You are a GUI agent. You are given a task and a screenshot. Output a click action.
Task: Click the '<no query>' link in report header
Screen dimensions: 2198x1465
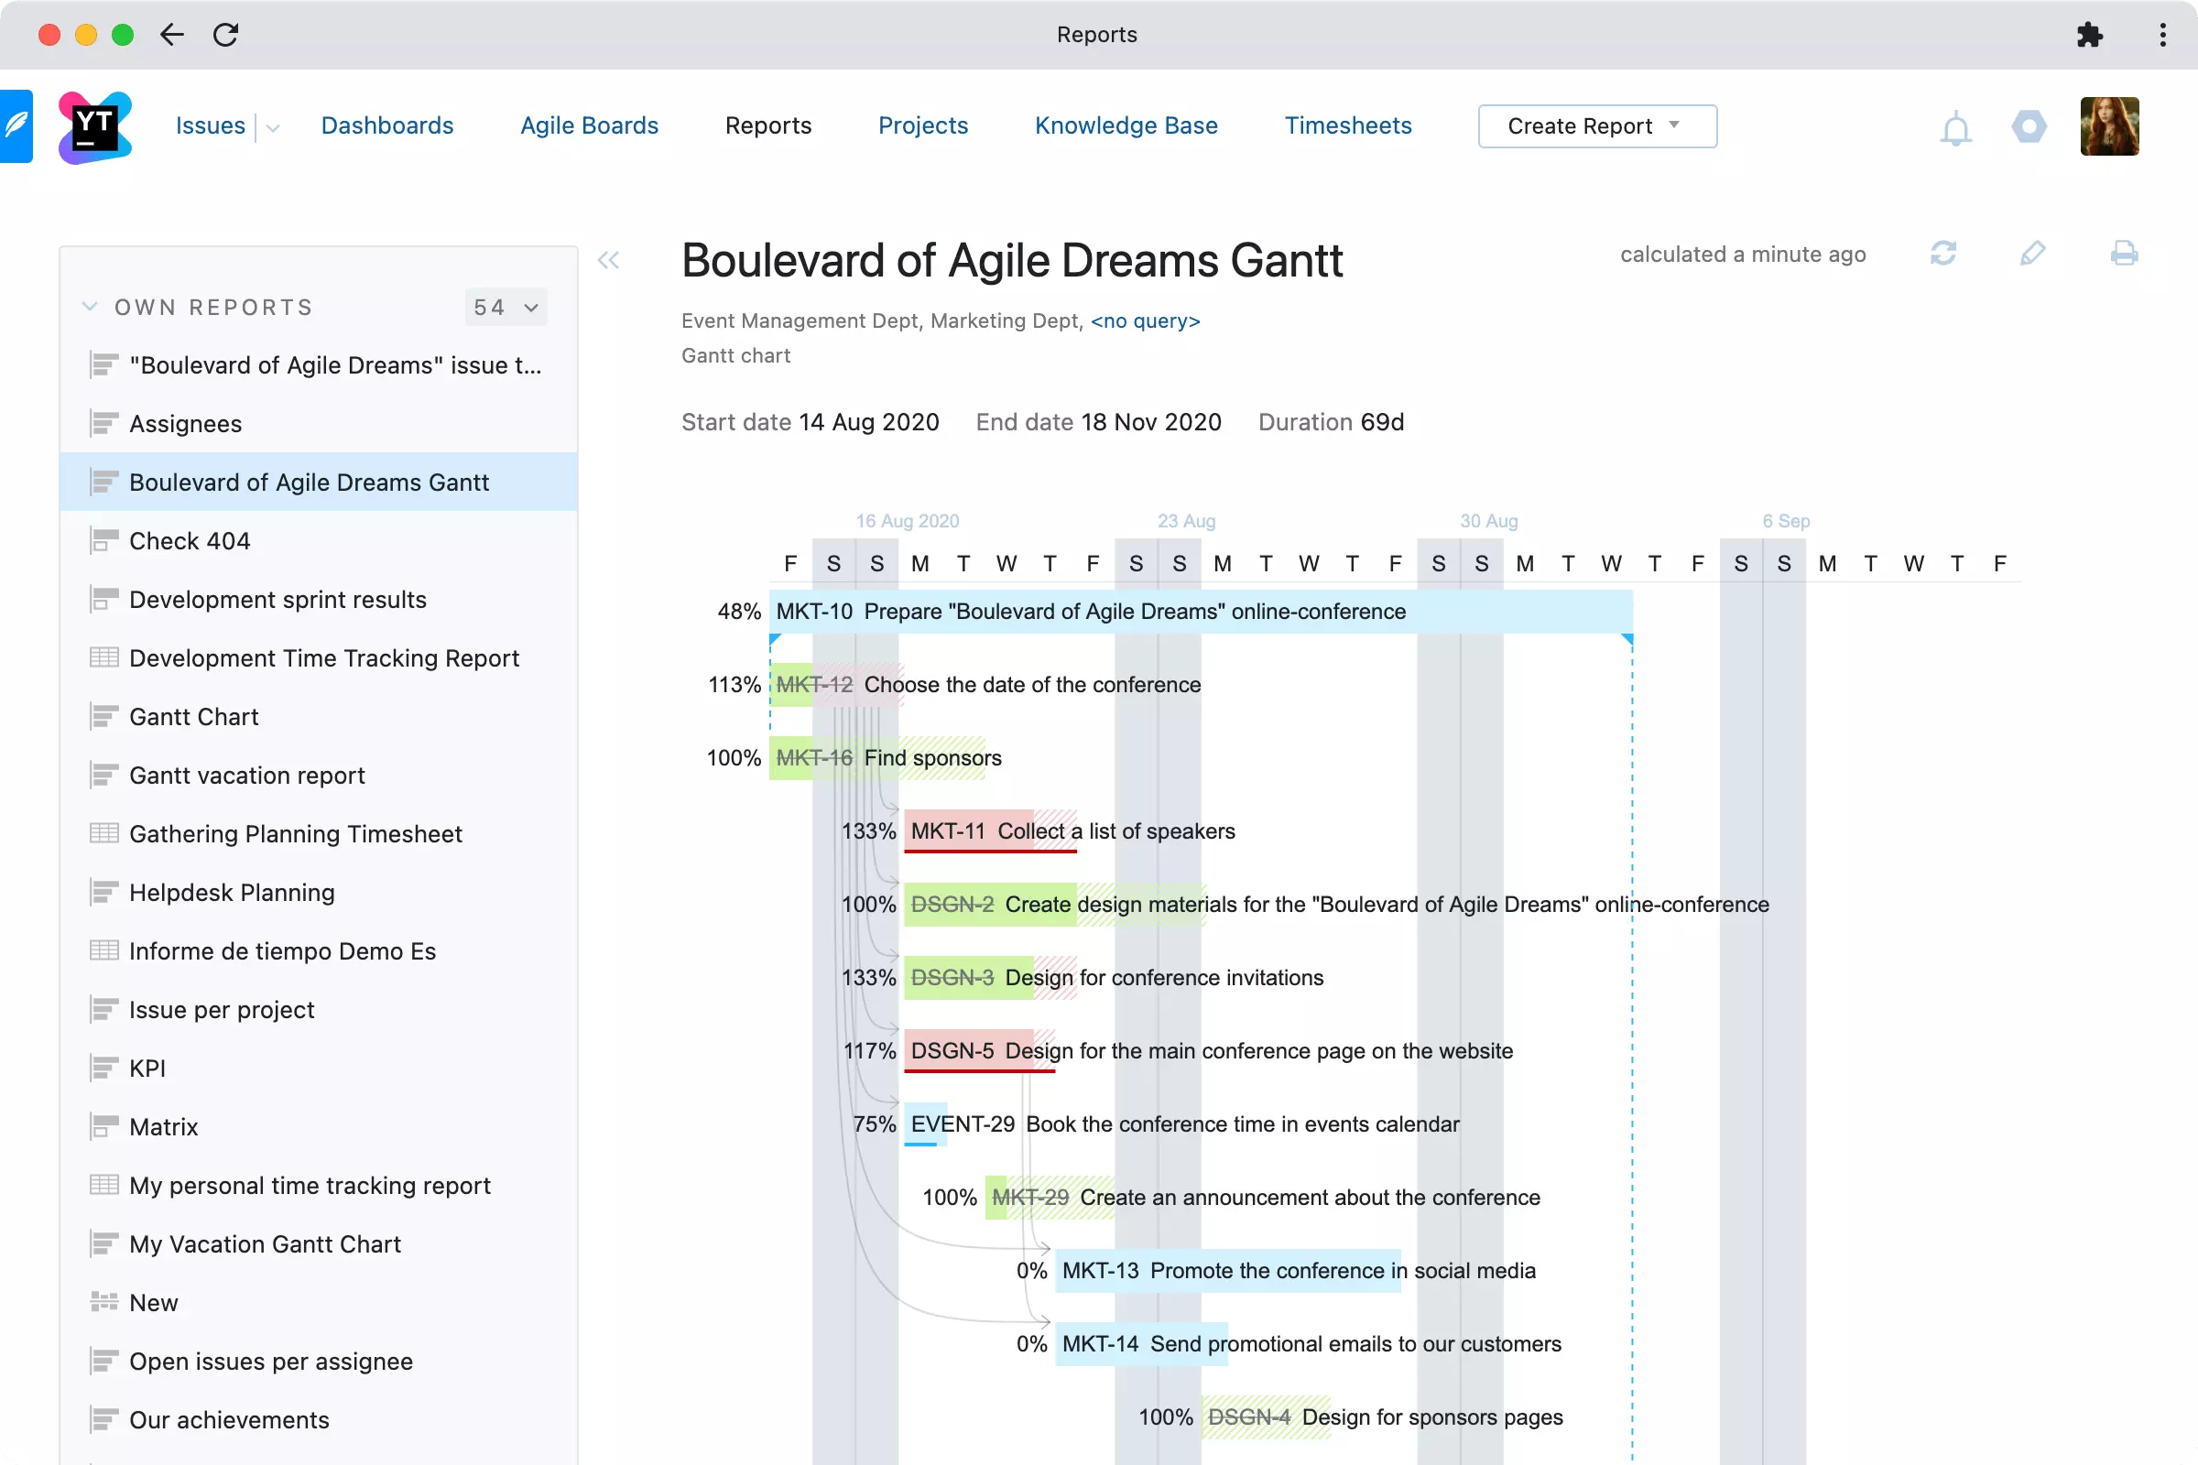click(x=1145, y=319)
